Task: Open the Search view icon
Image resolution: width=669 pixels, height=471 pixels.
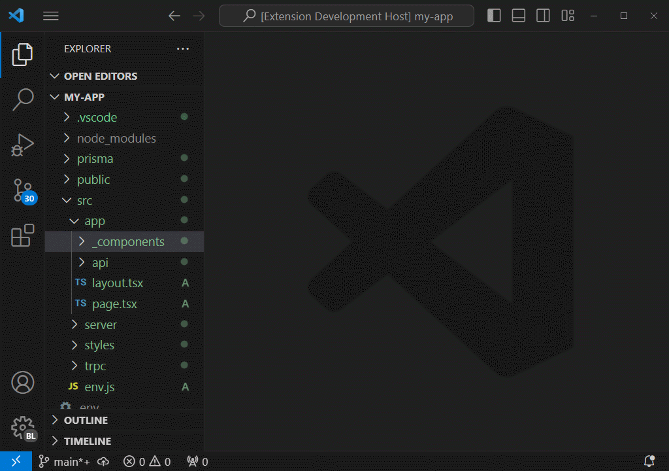Action: [x=22, y=99]
